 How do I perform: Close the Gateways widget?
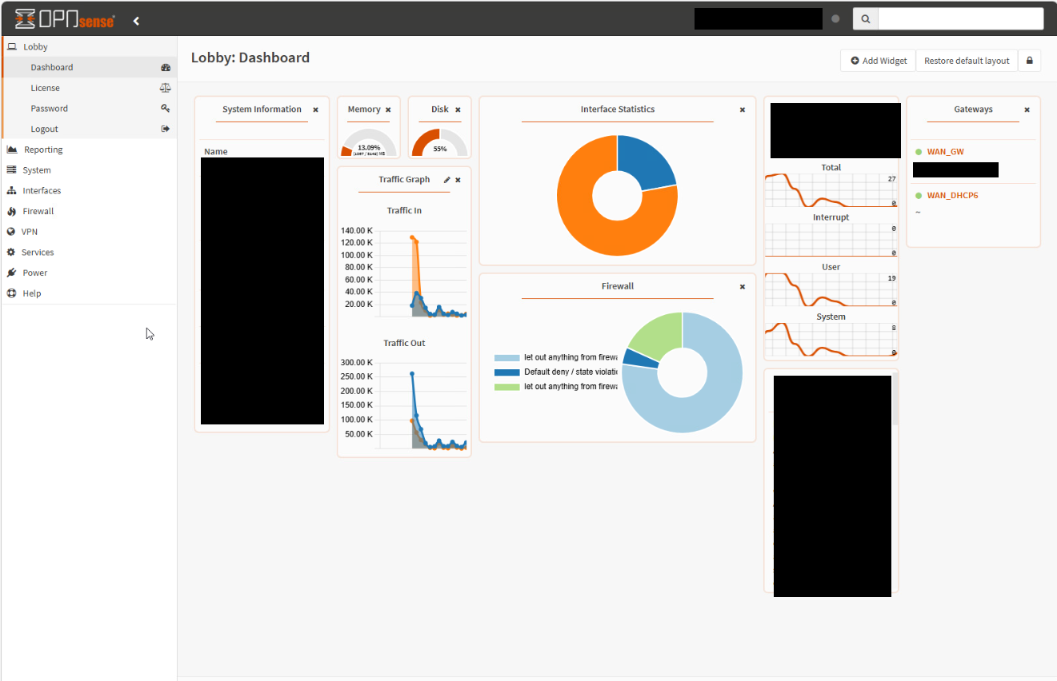pyautogui.click(x=1027, y=110)
